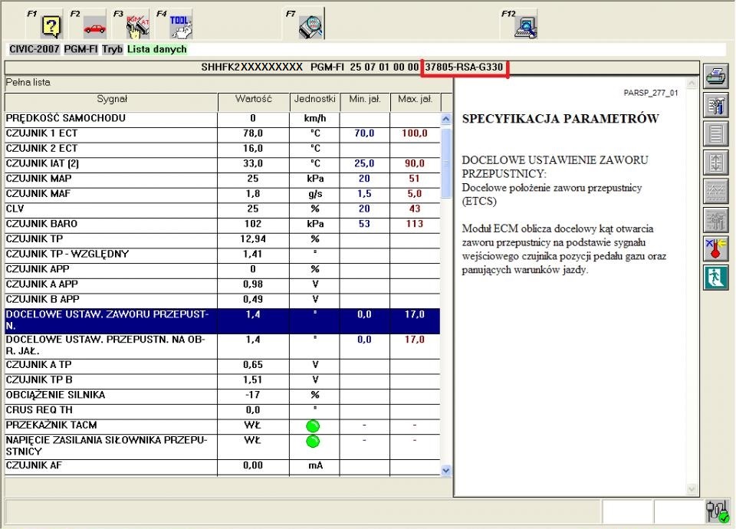
Task: Click the SPECYFIKACJA PARAMETRÓW heading
Action: click(560, 119)
